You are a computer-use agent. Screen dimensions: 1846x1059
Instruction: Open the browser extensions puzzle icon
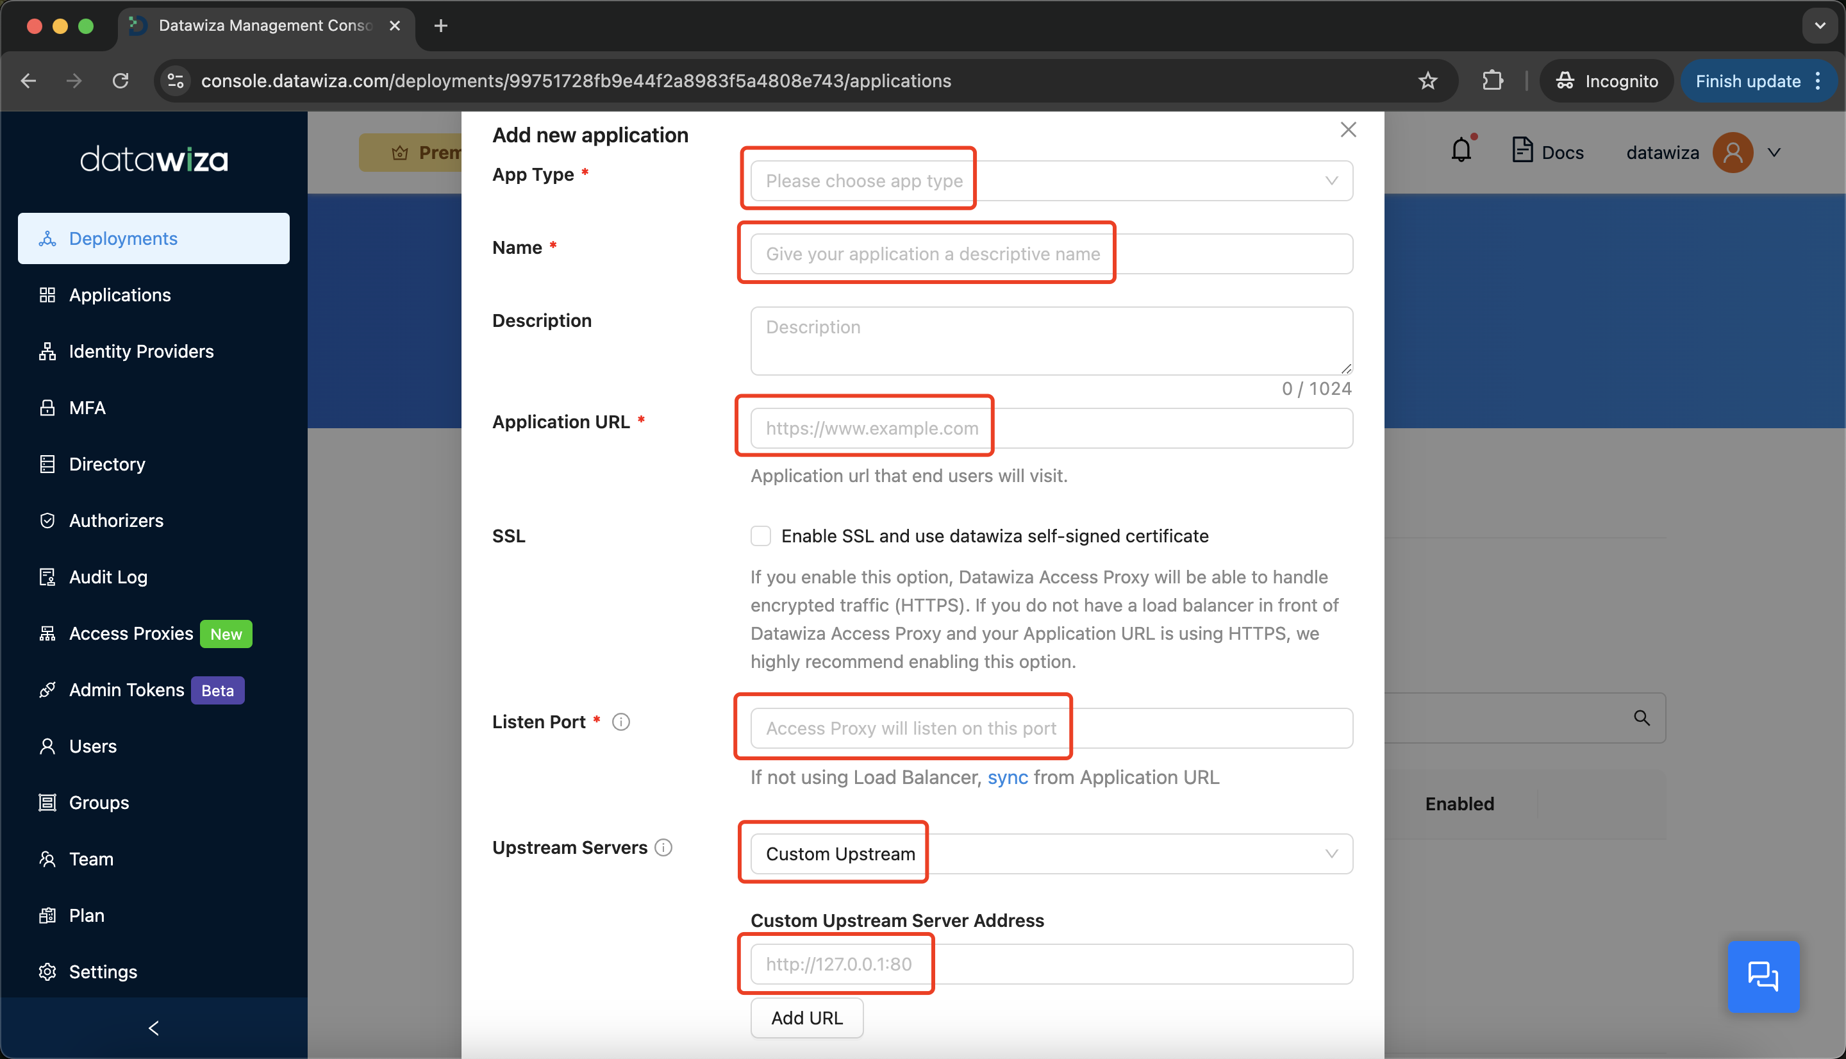[1492, 81]
